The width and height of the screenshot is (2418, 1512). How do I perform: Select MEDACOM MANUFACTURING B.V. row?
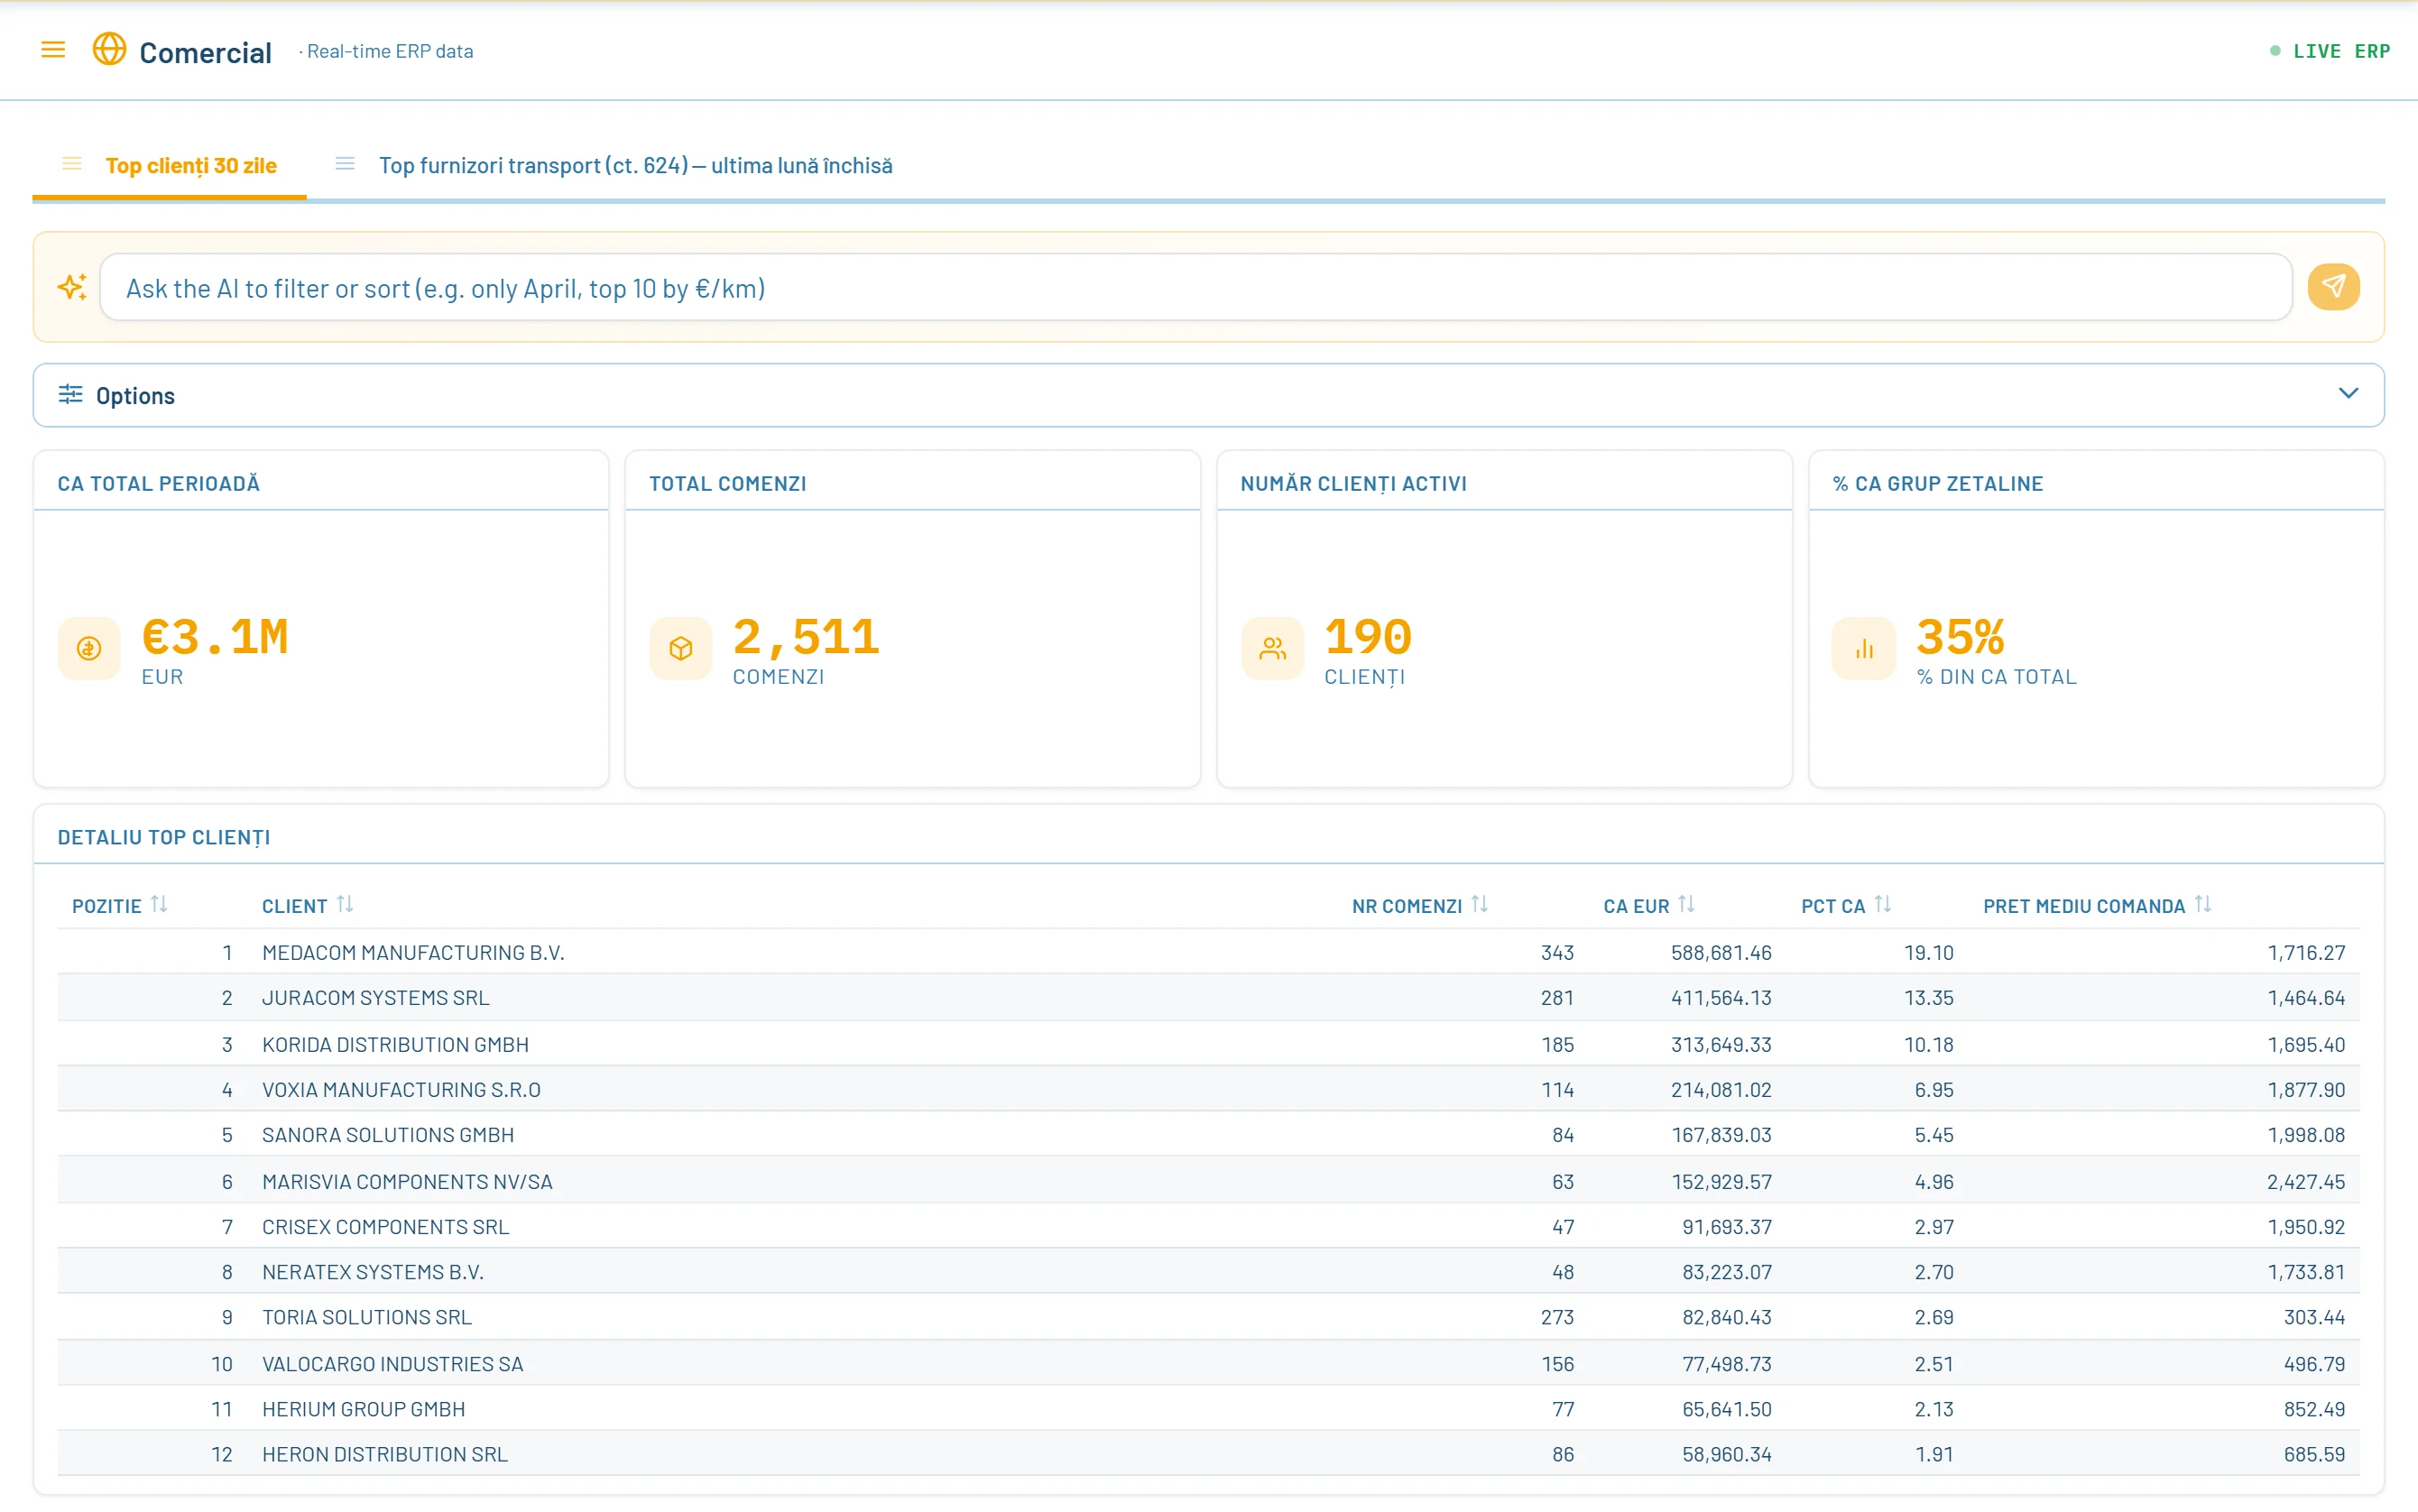pos(1208,952)
